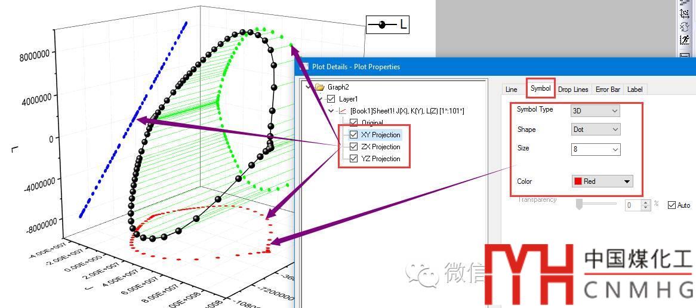Switch to the Line tab
The width and height of the screenshot is (696, 308).
pos(512,89)
